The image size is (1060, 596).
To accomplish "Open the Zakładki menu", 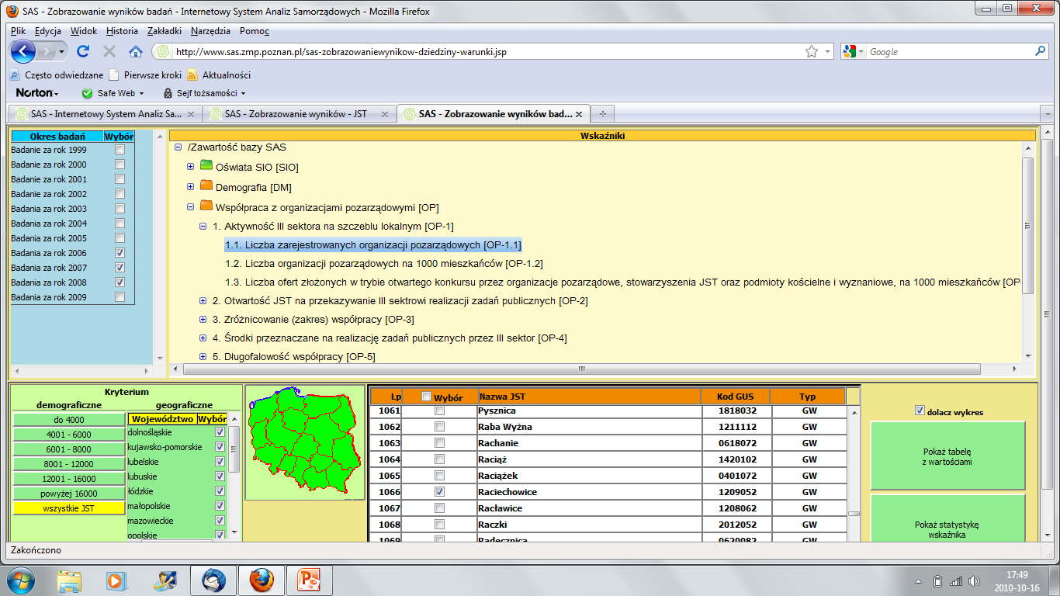I will (164, 31).
